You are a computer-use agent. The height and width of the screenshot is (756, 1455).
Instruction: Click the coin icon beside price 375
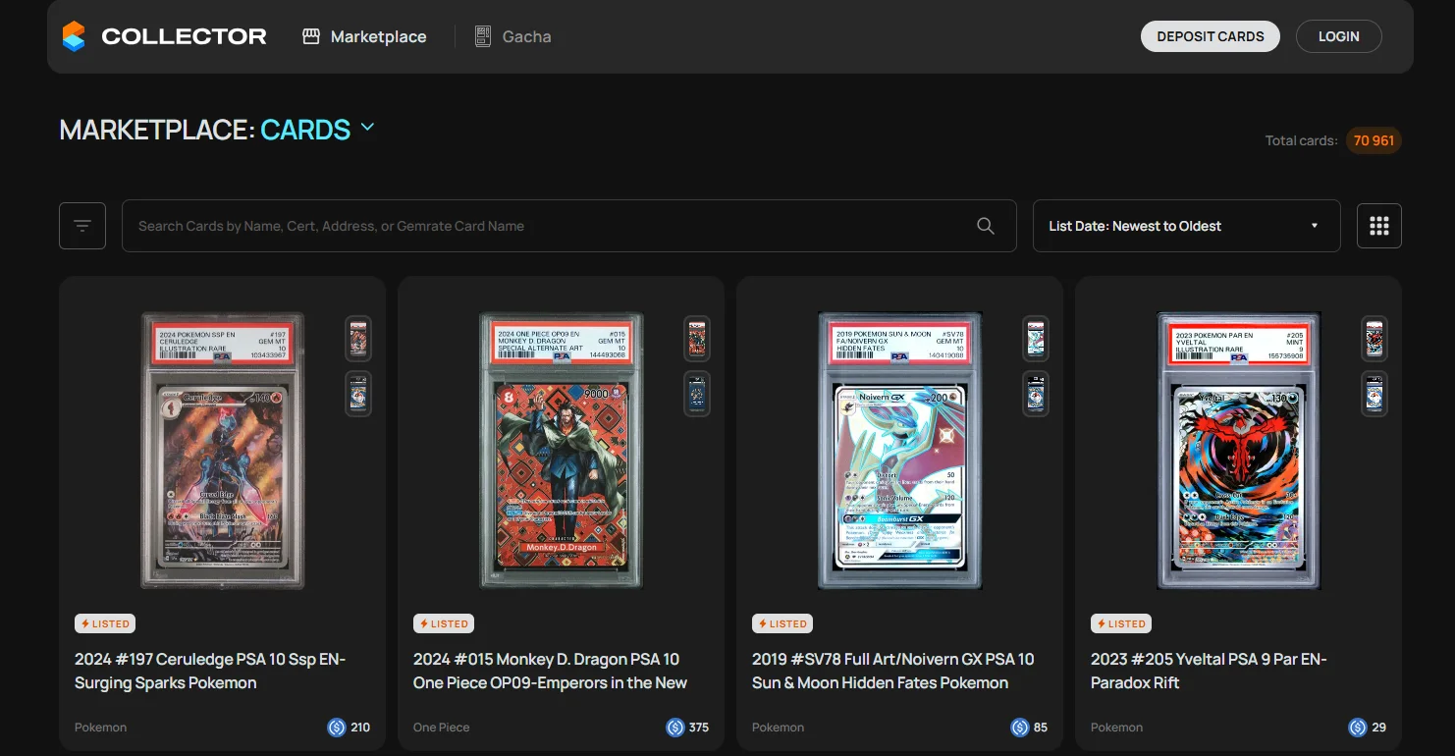(x=675, y=728)
